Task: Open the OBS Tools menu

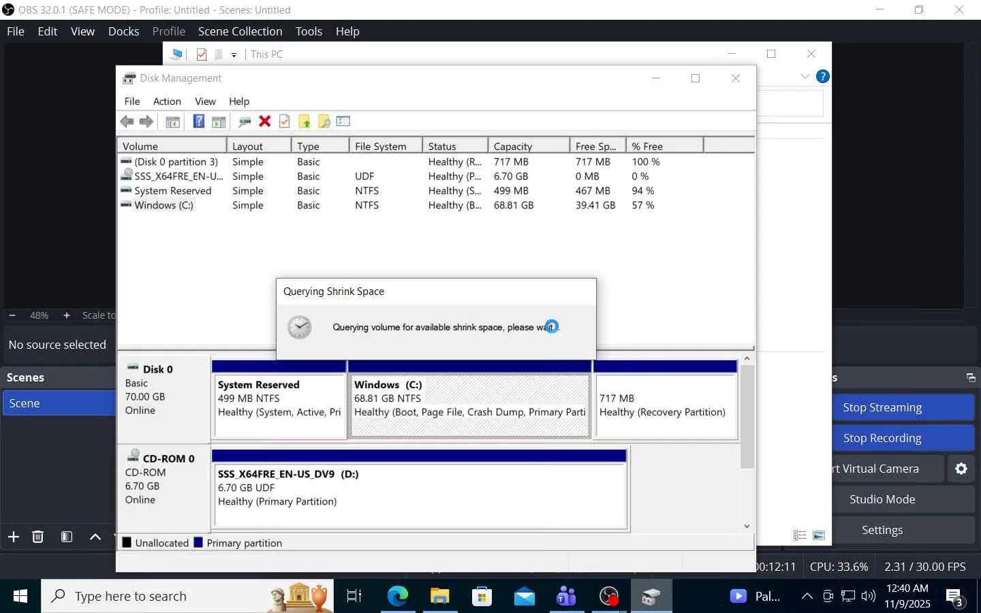Action: 309,31
